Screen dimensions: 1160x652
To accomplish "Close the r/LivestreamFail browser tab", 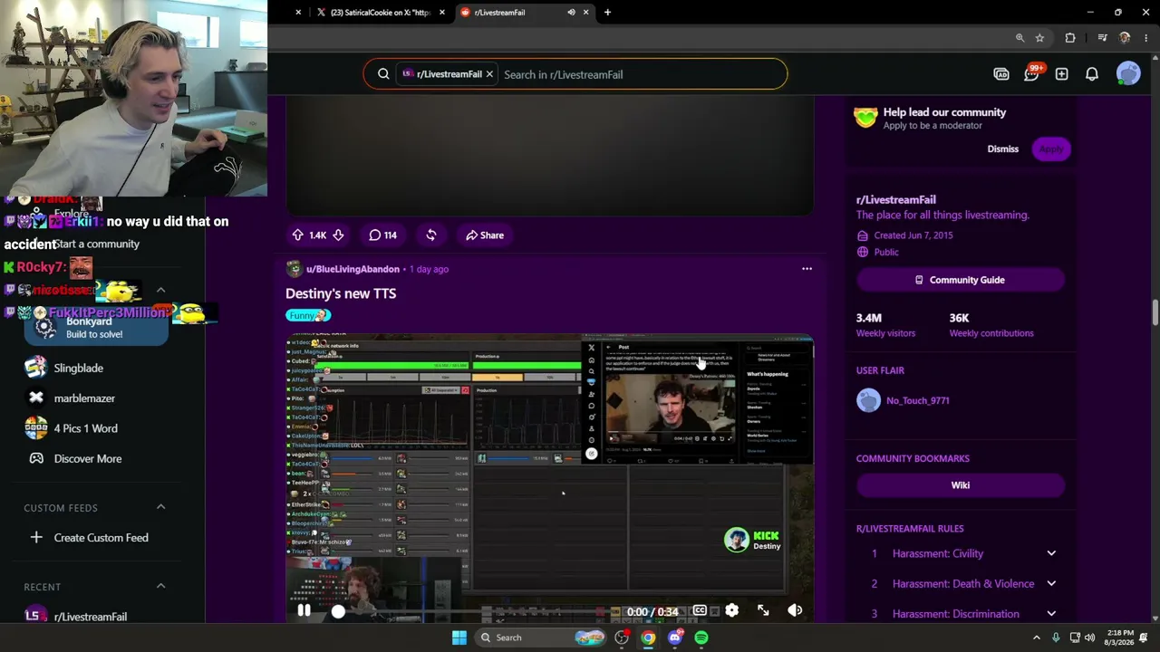I will [585, 13].
